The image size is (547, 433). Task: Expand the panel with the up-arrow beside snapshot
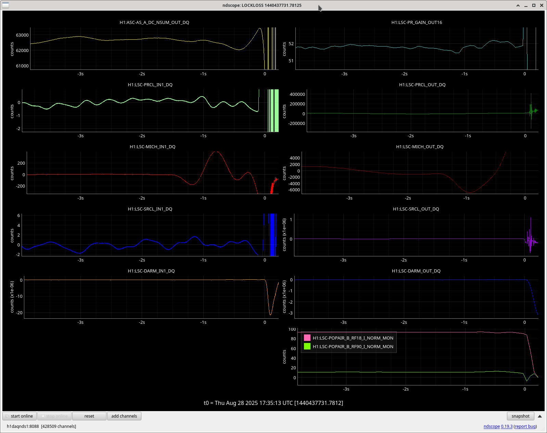(x=540, y=416)
